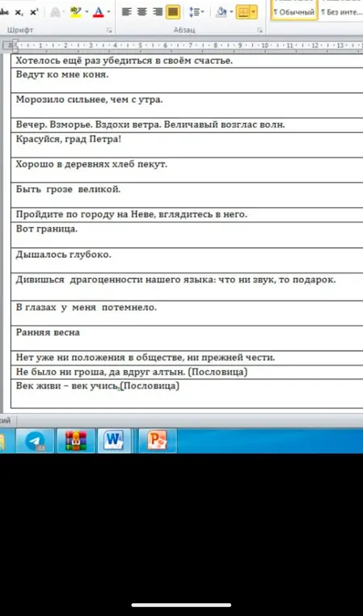The width and height of the screenshot is (363, 616).
Task: Apply superscript formatting
Action: point(34,12)
